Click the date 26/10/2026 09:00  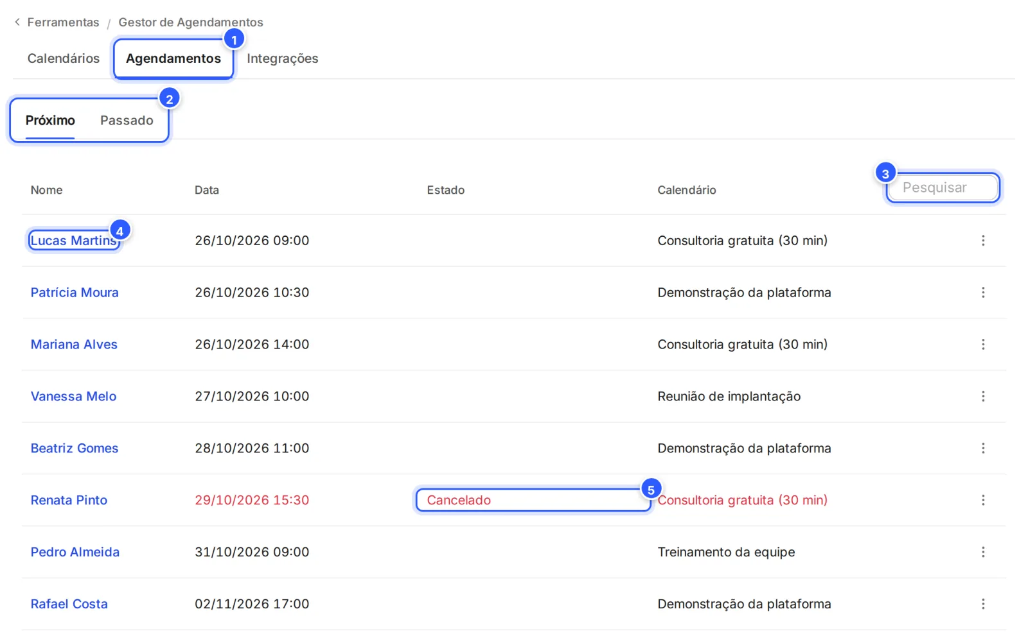tap(252, 241)
